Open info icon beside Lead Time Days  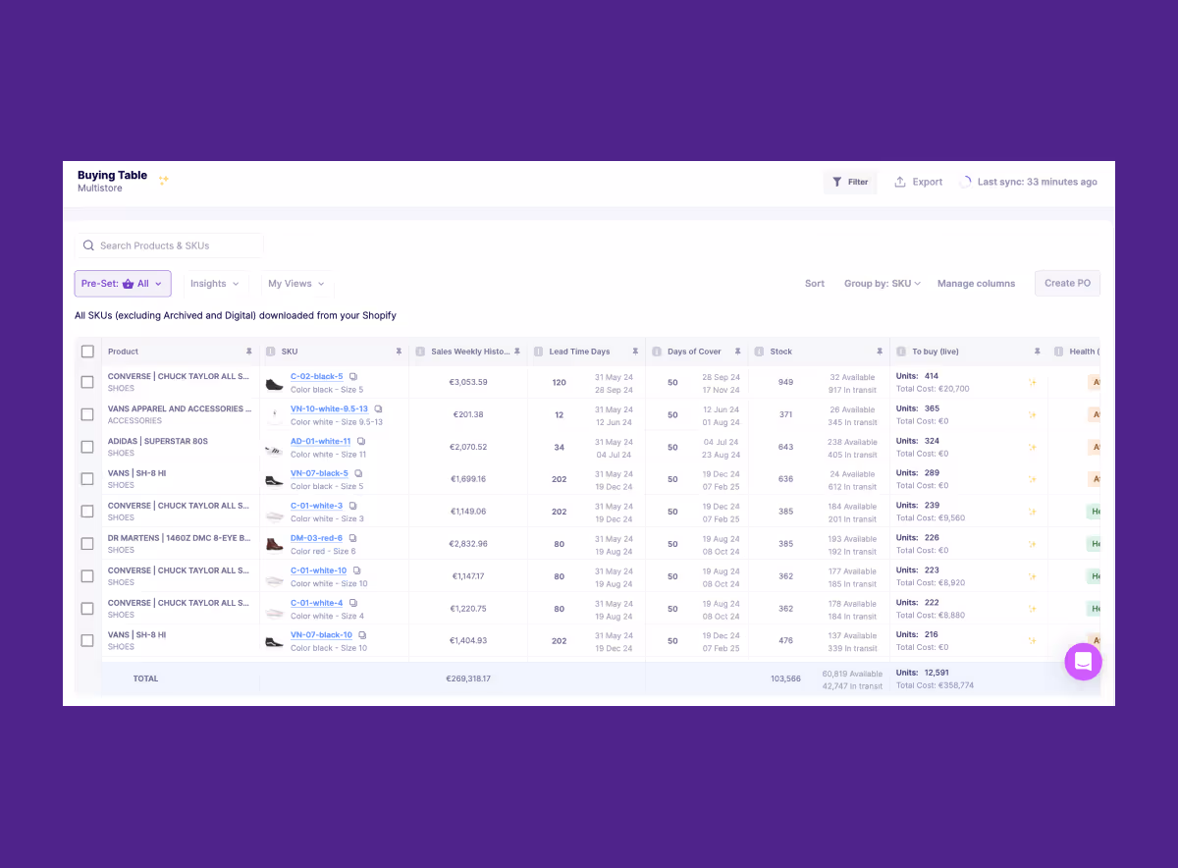(x=538, y=352)
